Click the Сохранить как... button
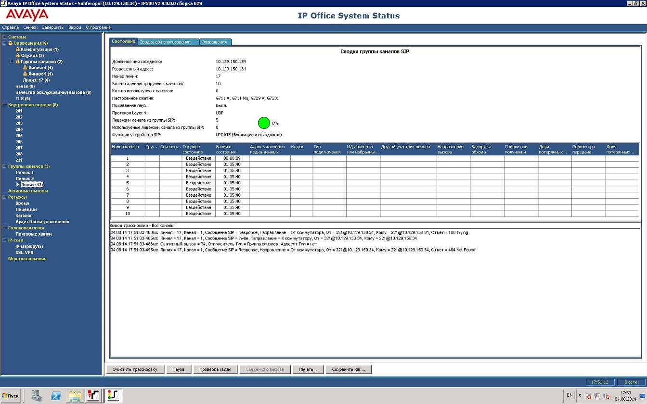 point(349,369)
